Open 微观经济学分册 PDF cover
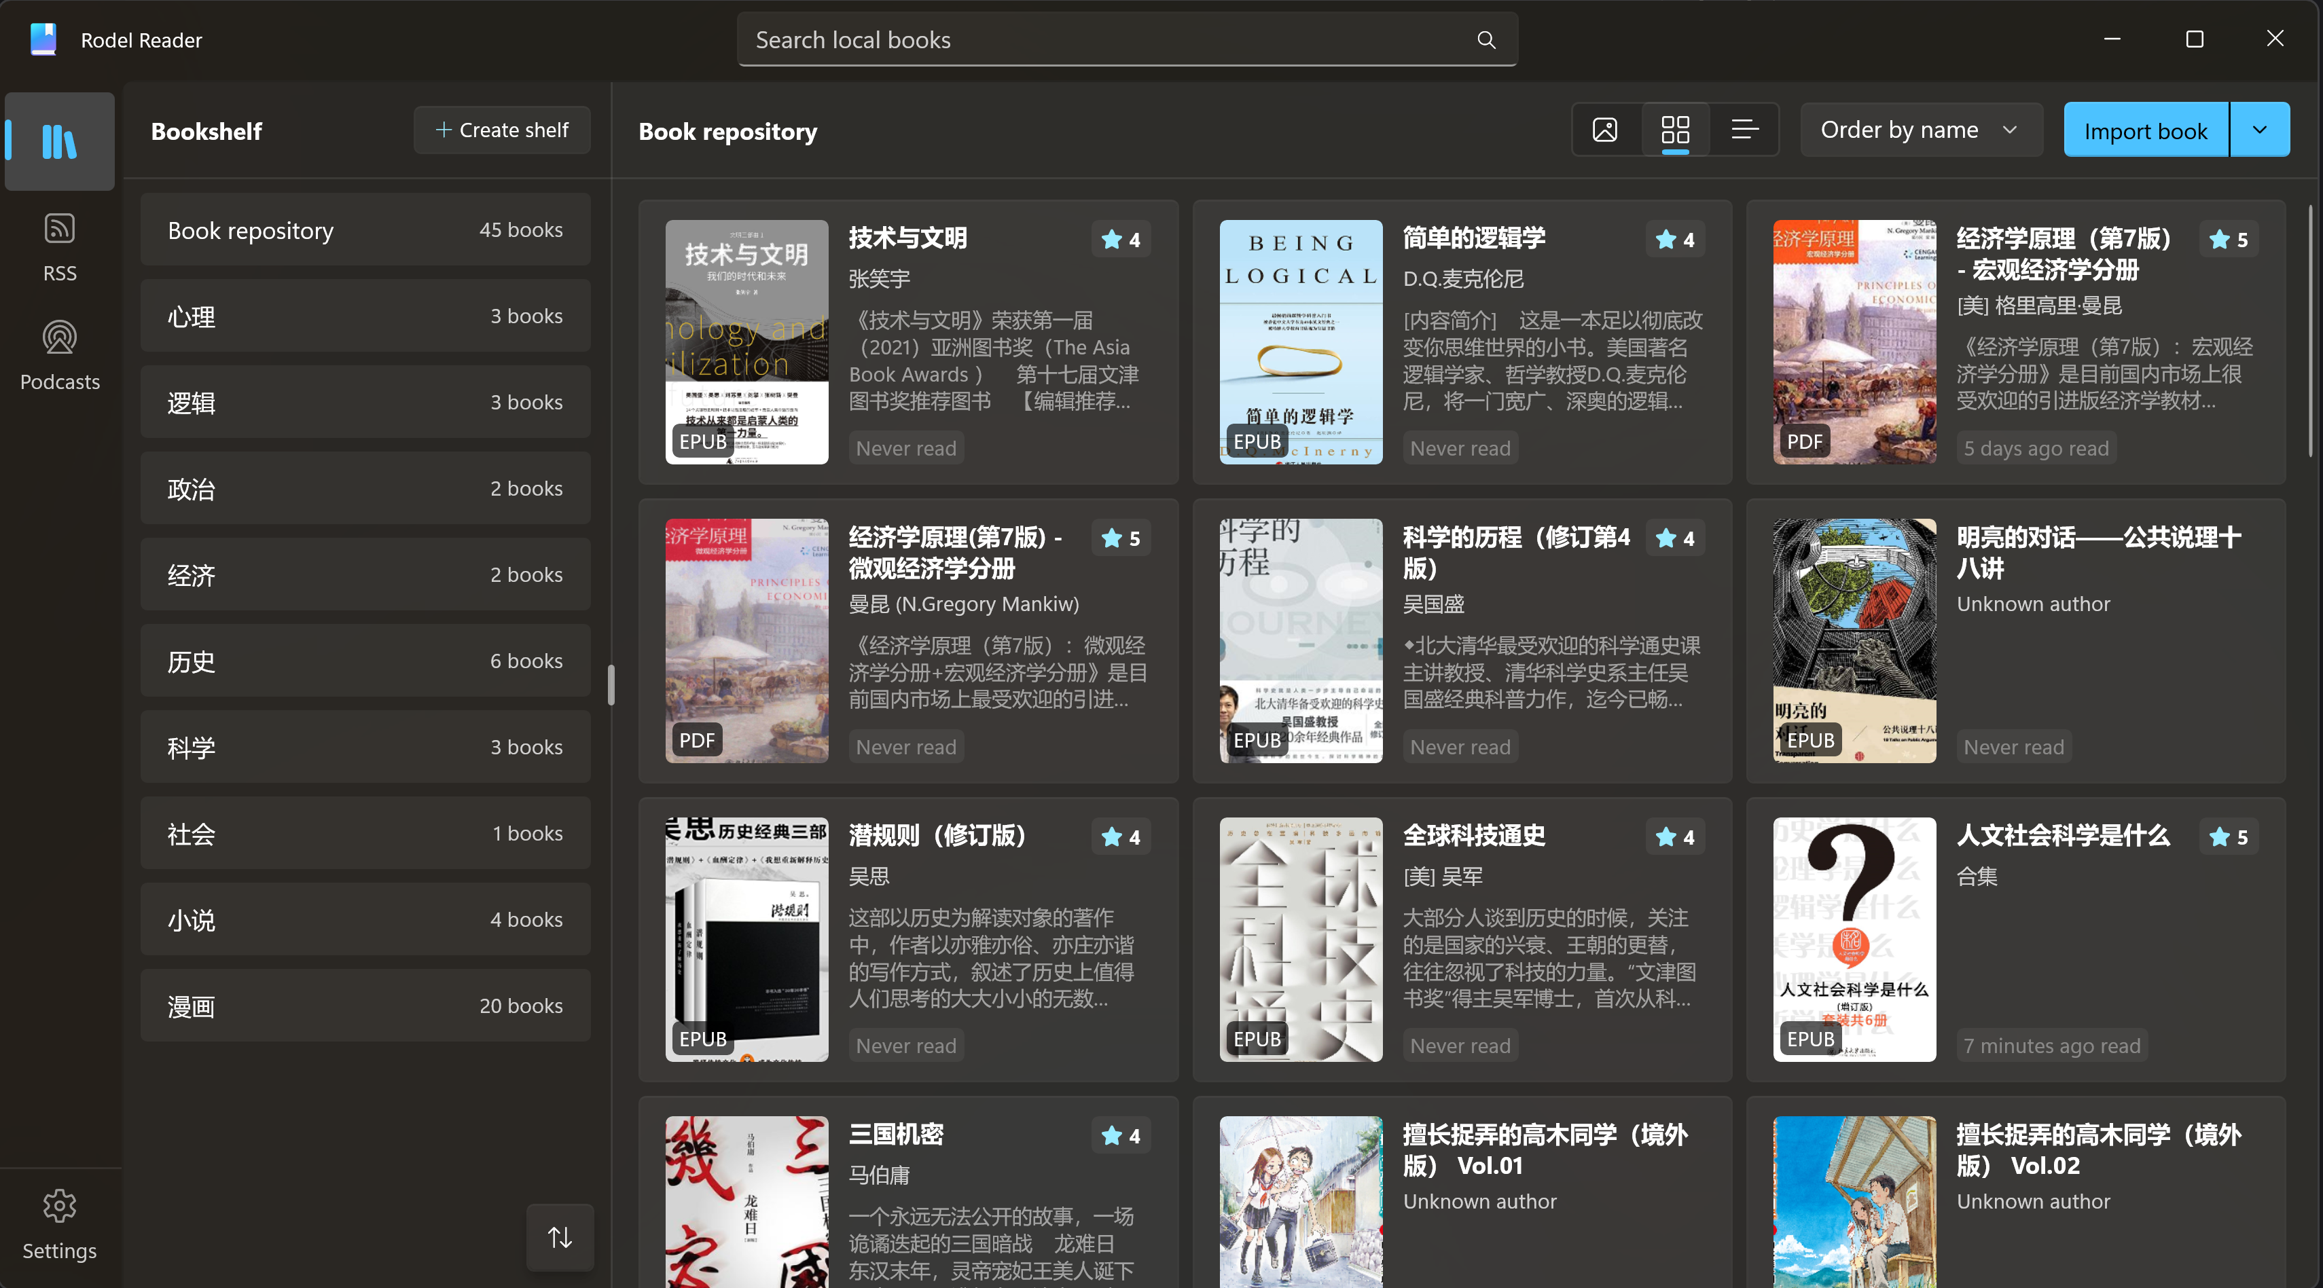 (x=746, y=641)
